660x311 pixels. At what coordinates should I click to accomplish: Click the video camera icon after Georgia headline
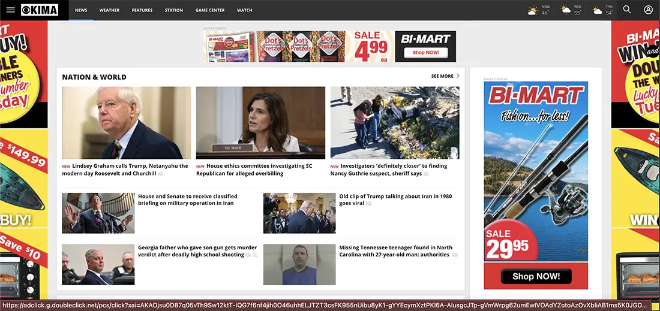pyautogui.click(x=254, y=255)
